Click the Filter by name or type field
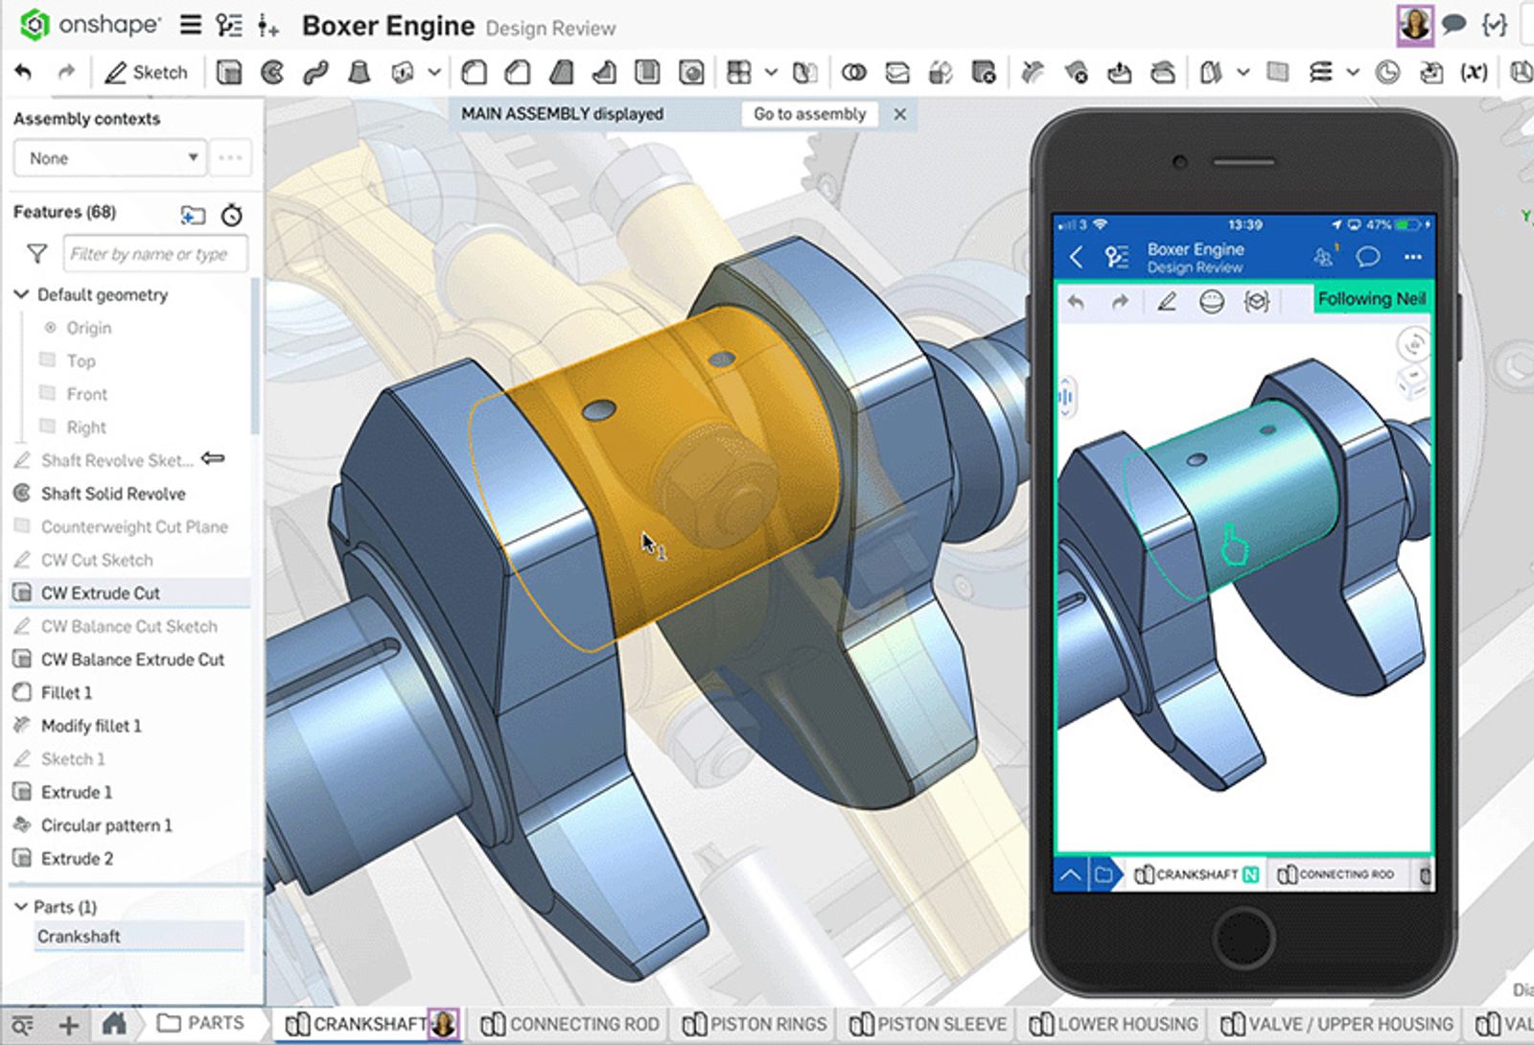 (x=153, y=254)
